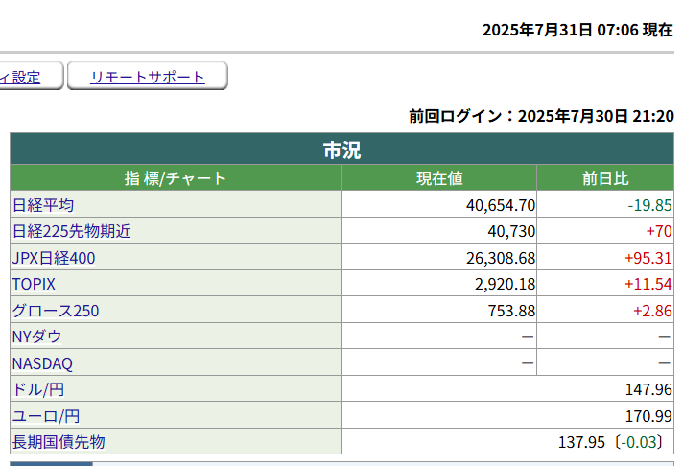Viewport: 683px width, 466px height.
Task: Click the partially visible 設定 button
Action: click(27, 77)
